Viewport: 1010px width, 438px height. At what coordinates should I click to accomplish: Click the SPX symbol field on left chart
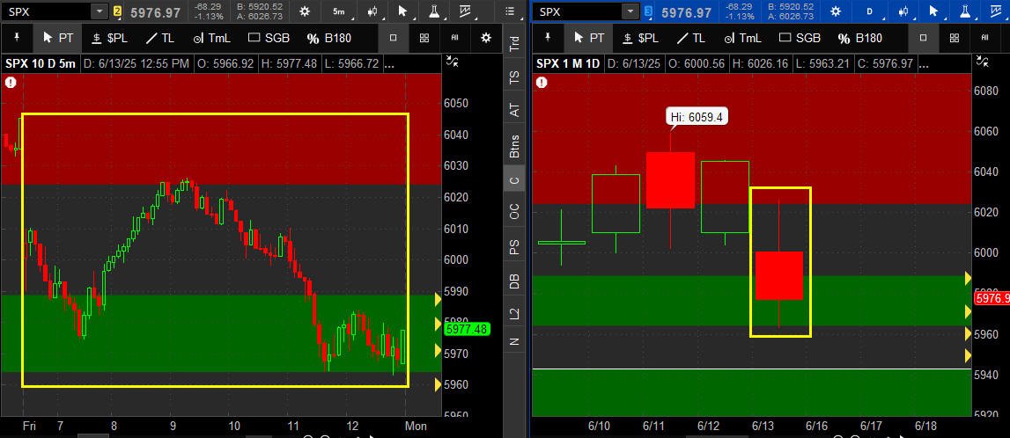[x=47, y=11]
